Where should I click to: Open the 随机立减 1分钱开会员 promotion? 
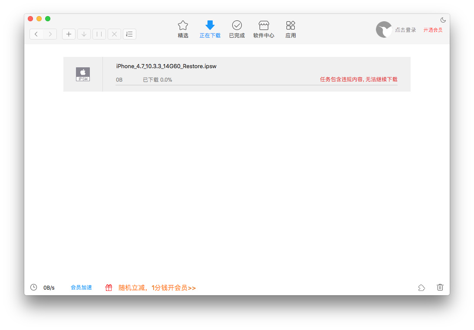157,287
